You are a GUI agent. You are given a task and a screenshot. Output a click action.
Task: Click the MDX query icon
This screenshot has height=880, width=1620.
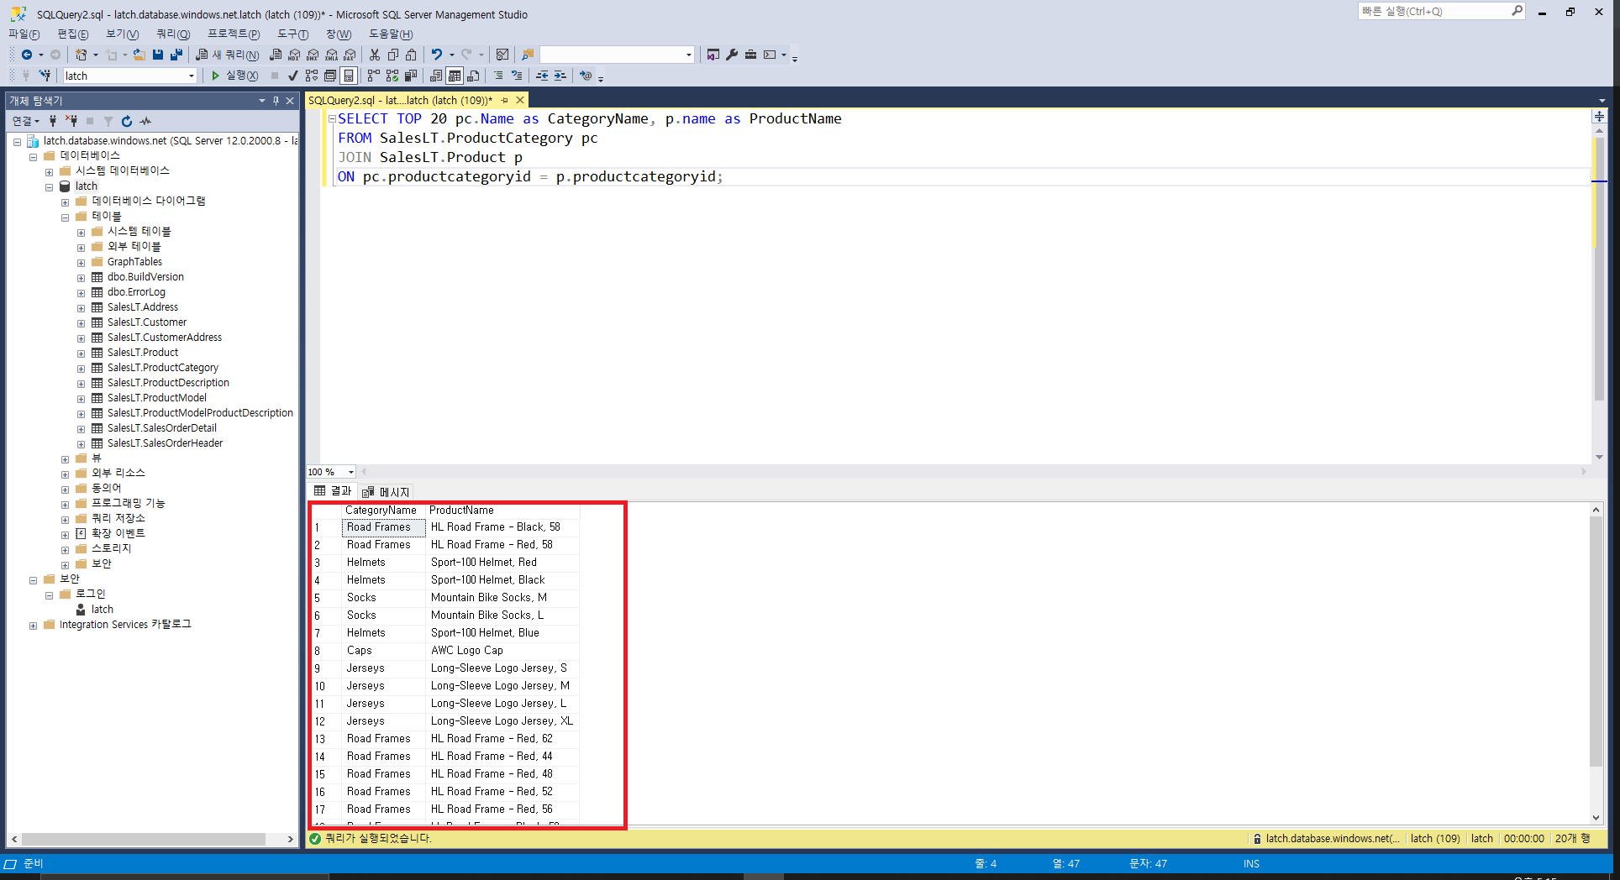pyautogui.click(x=294, y=55)
